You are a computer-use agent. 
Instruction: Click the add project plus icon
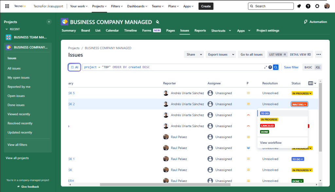(49, 22)
